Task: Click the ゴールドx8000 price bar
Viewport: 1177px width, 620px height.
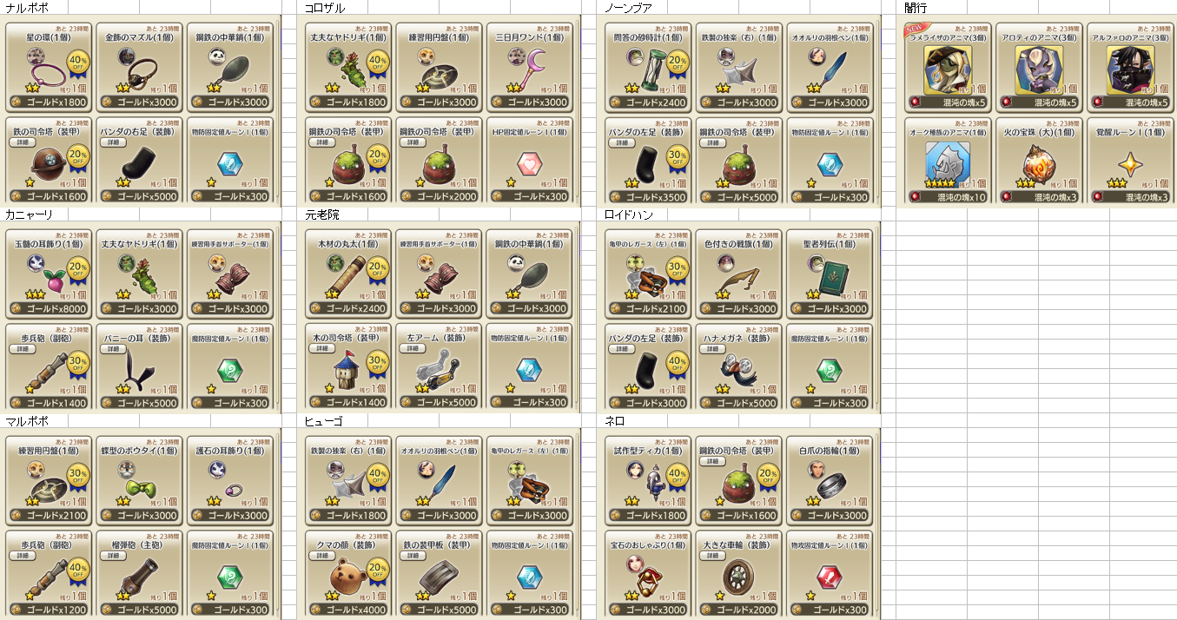Action: [51, 309]
